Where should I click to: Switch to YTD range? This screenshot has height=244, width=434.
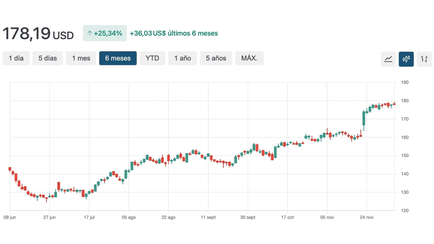(152, 58)
